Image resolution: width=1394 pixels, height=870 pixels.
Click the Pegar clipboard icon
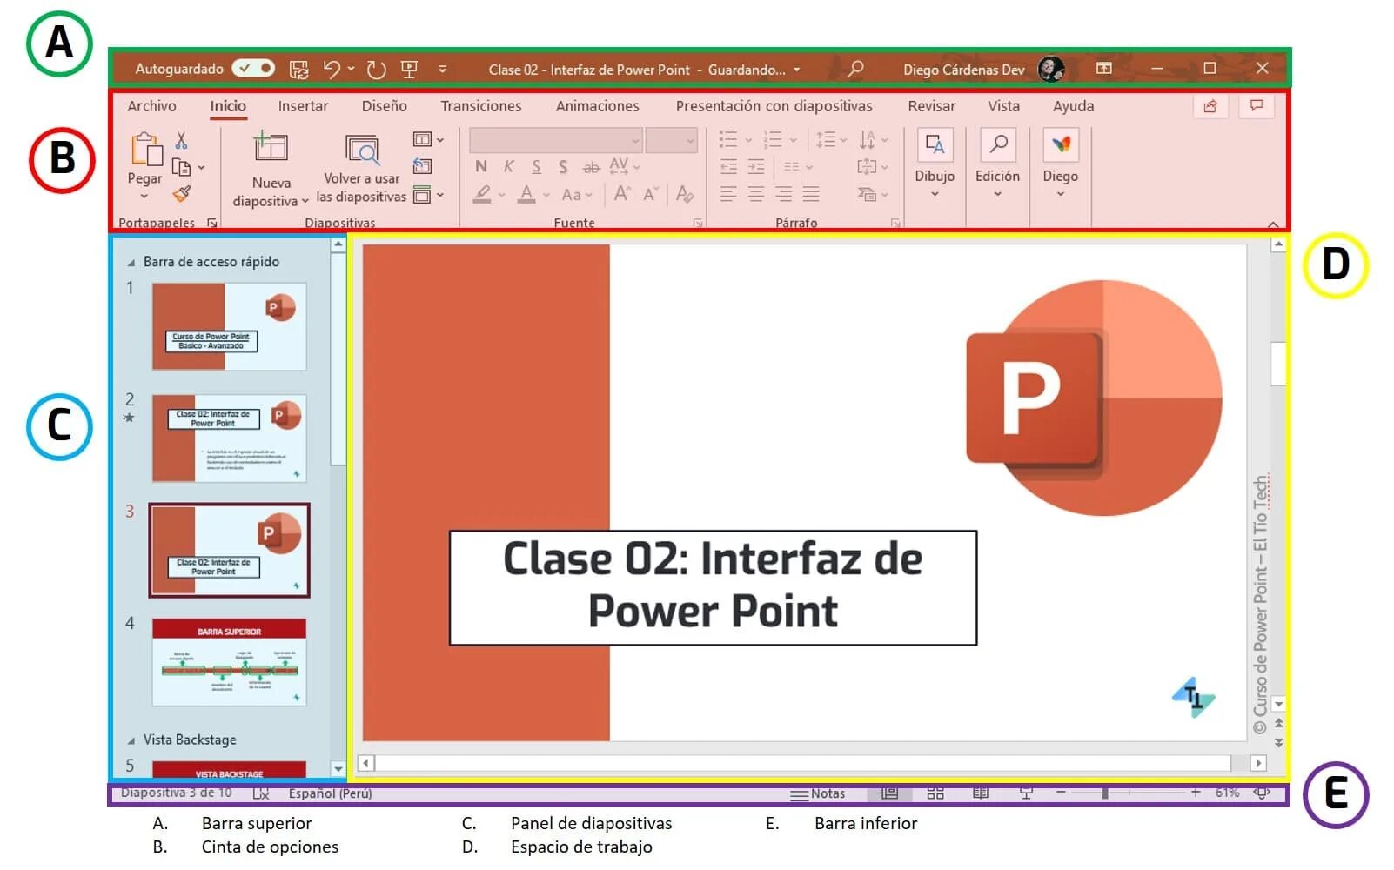(146, 149)
